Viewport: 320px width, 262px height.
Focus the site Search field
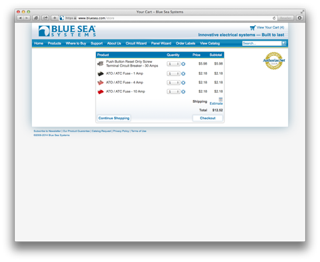point(262,43)
